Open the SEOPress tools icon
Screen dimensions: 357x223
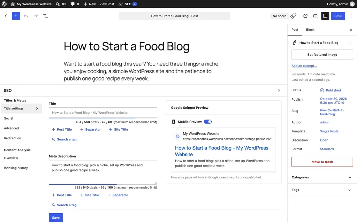(294, 16)
